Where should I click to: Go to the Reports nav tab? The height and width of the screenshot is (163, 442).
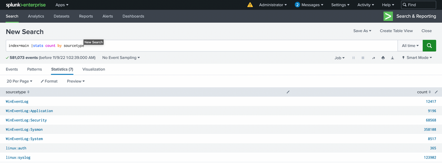[86, 16]
